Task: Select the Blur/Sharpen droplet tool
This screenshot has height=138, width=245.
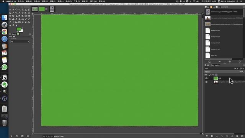Action: [10, 25]
